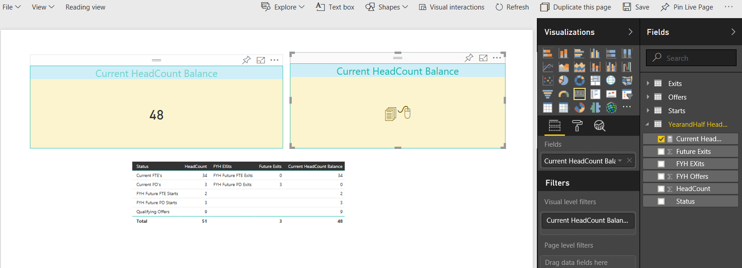Open the import custom visual ellipsis

tap(627, 107)
